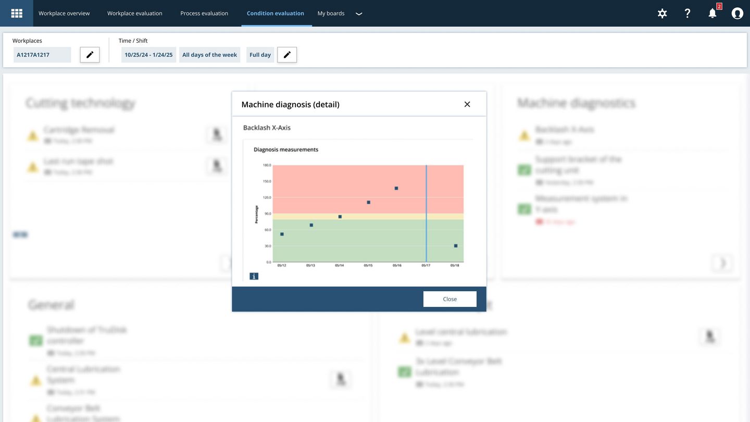Close dialog with the X icon

[x=467, y=104]
